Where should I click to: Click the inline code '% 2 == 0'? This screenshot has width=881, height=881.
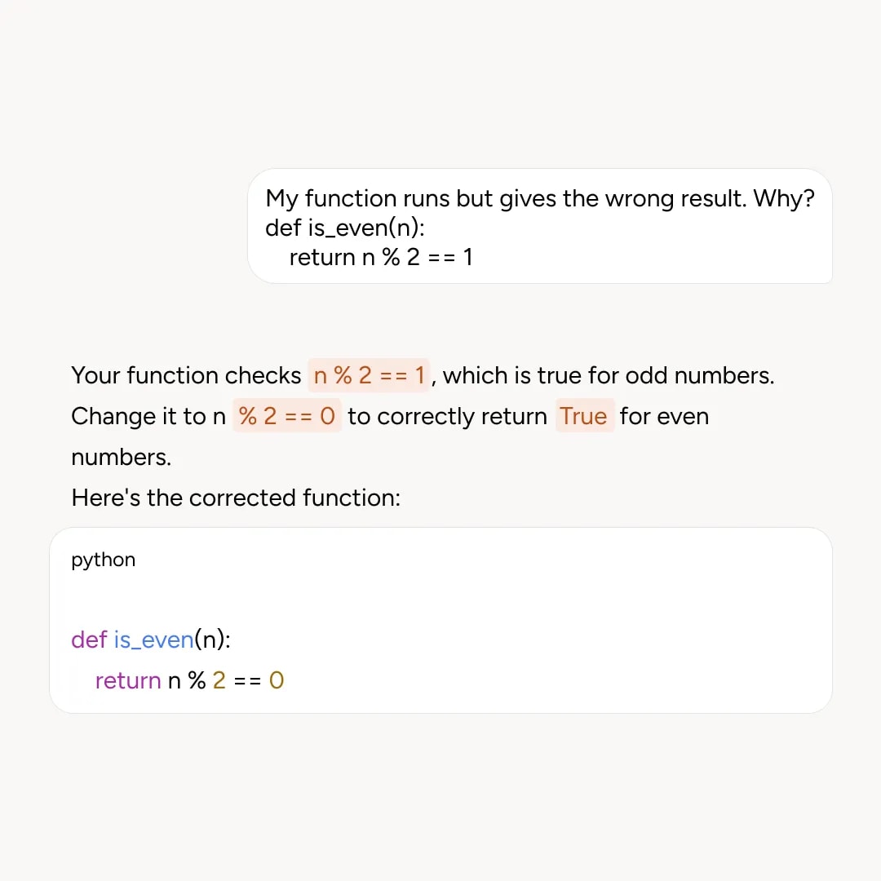coord(286,416)
